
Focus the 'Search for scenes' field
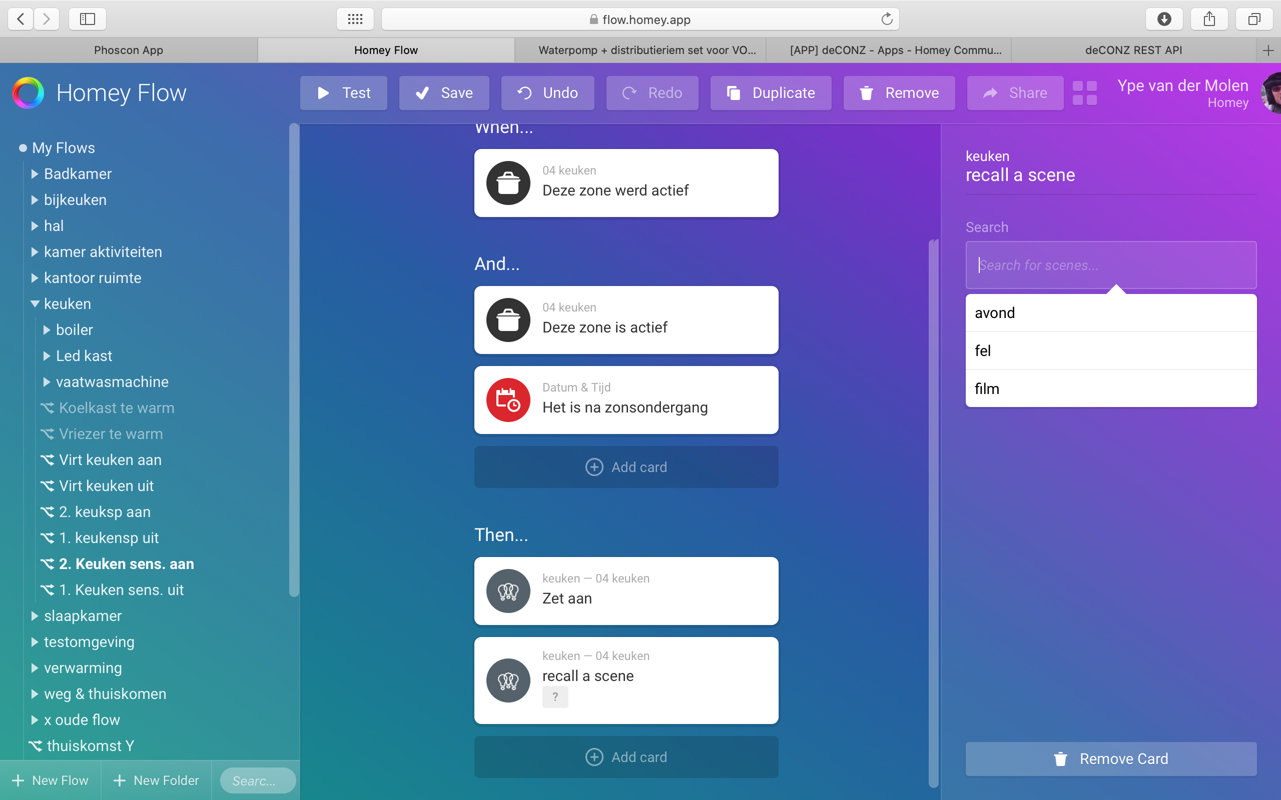click(x=1110, y=265)
